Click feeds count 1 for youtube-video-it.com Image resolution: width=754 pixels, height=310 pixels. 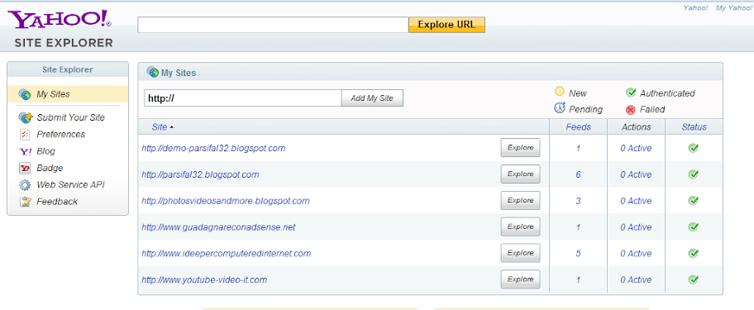[x=578, y=279]
